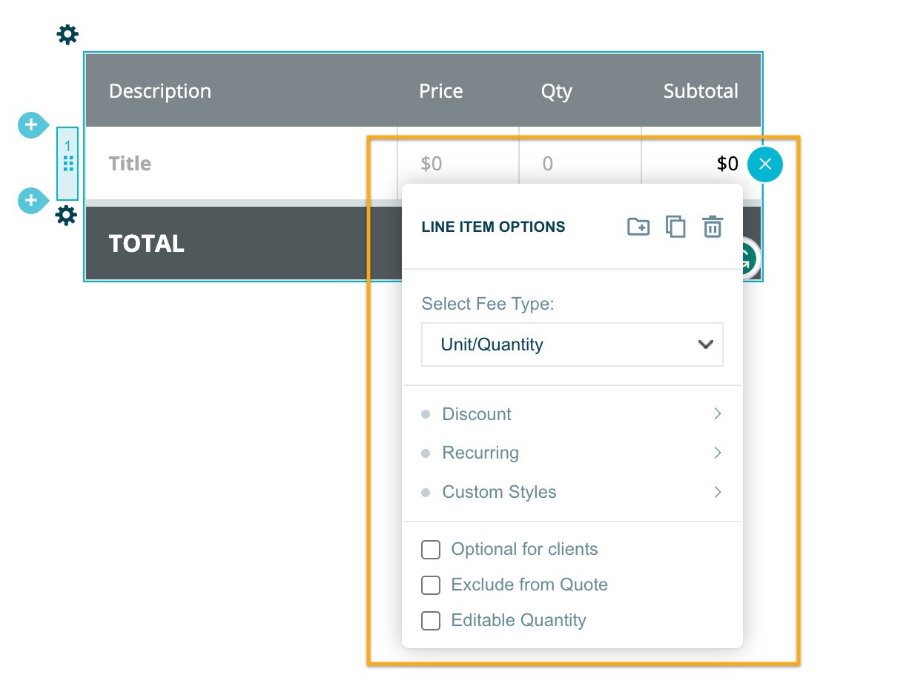Open the gear settings beside the TOTAL row
The image size is (909, 689).
pyautogui.click(x=67, y=216)
